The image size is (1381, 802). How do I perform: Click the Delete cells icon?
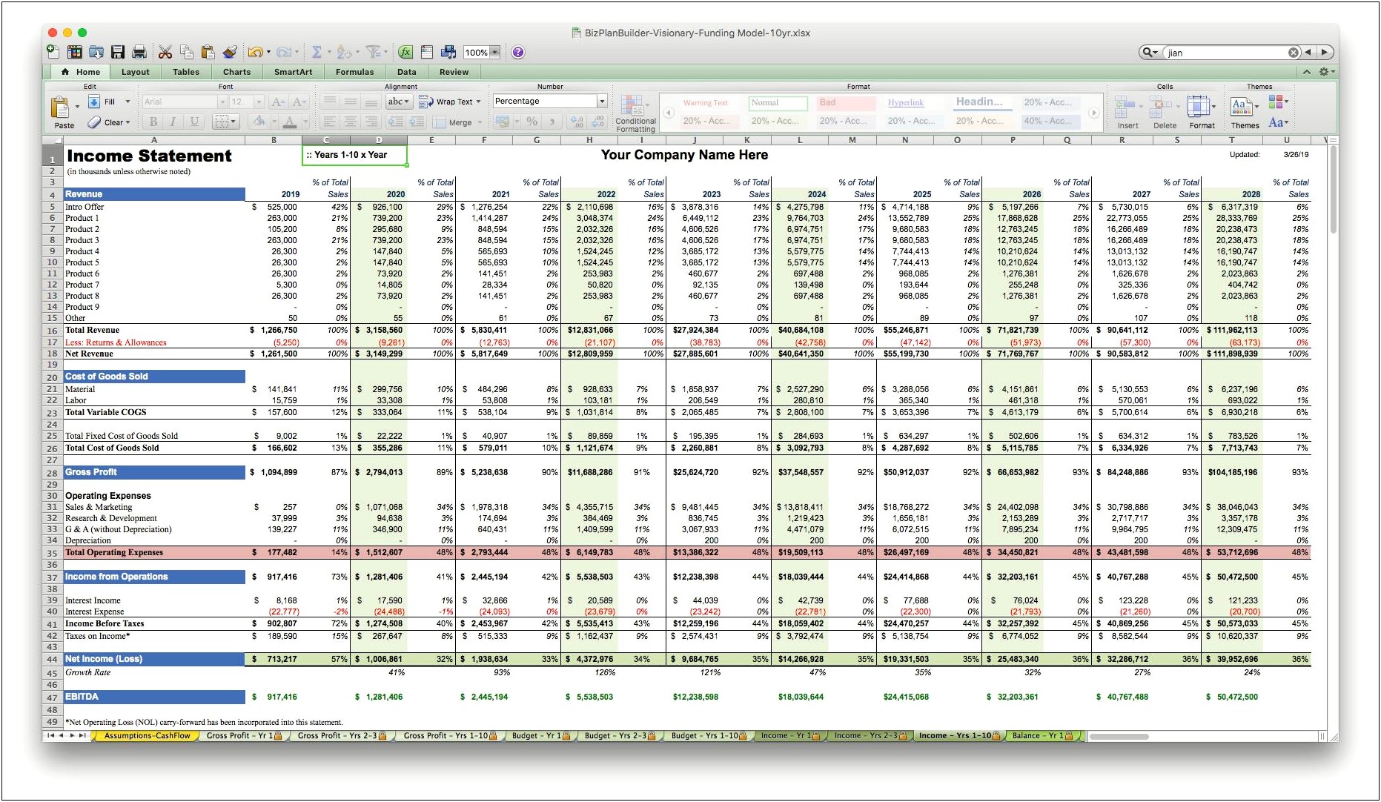click(1164, 111)
